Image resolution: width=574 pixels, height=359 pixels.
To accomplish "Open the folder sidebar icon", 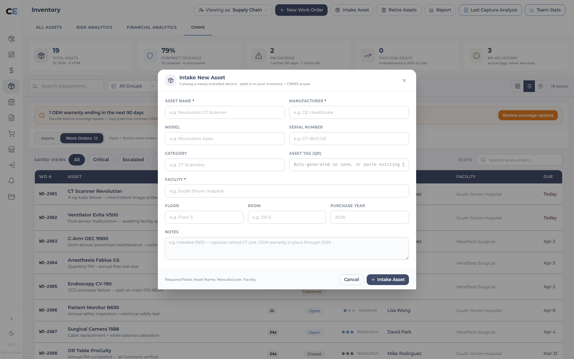I will (11, 197).
